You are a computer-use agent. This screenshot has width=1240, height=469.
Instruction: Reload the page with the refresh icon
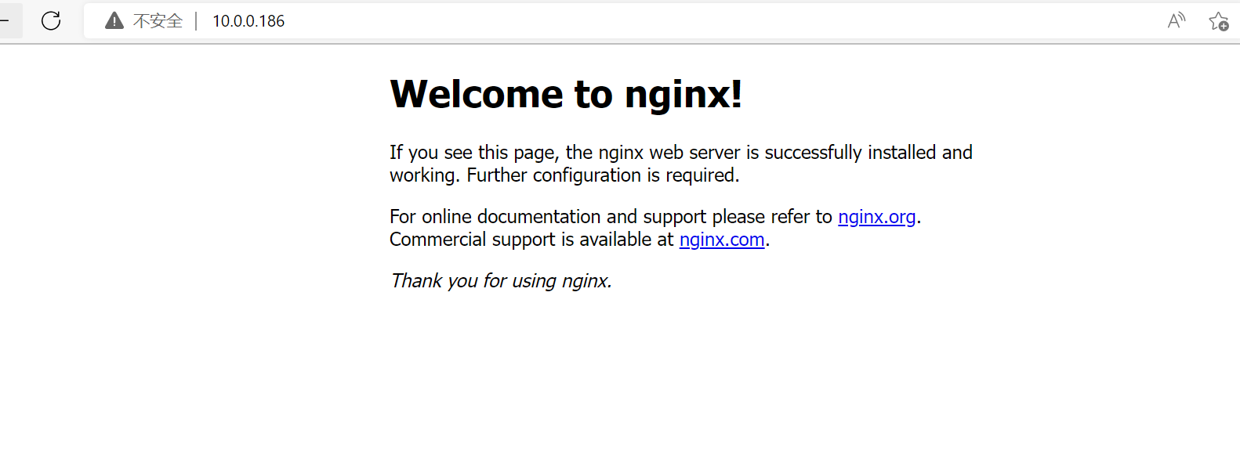pyautogui.click(x=51, y=21)
